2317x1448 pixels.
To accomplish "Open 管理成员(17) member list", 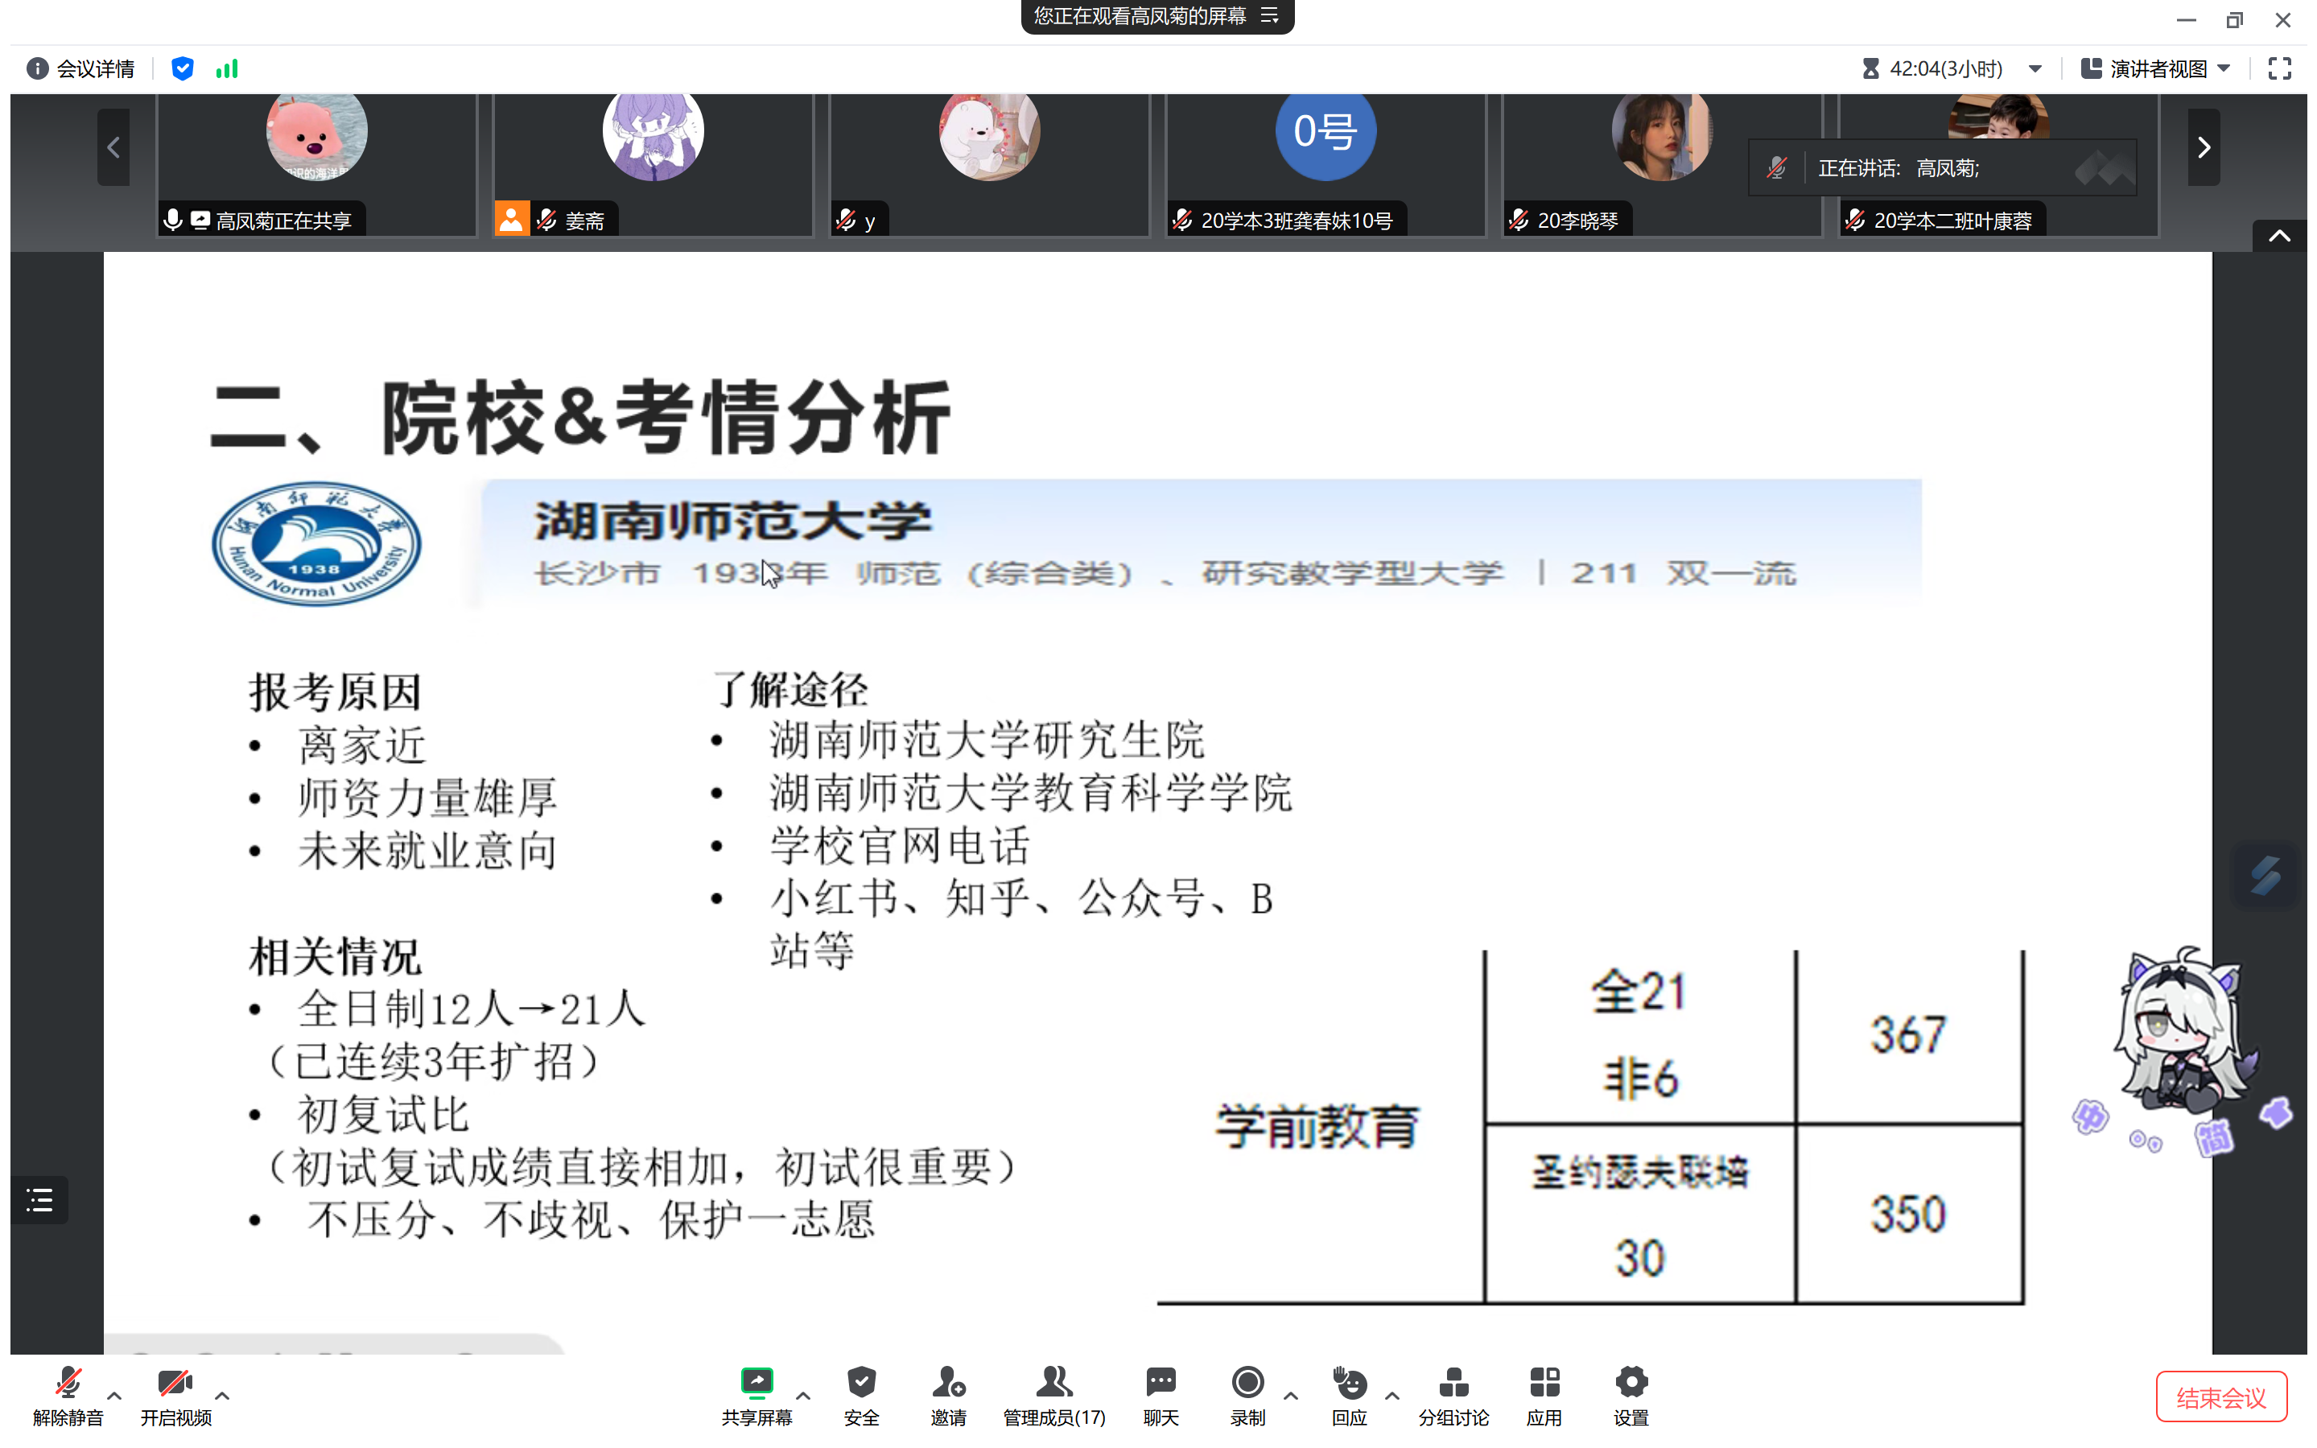I will (x=1053, y=1396).
